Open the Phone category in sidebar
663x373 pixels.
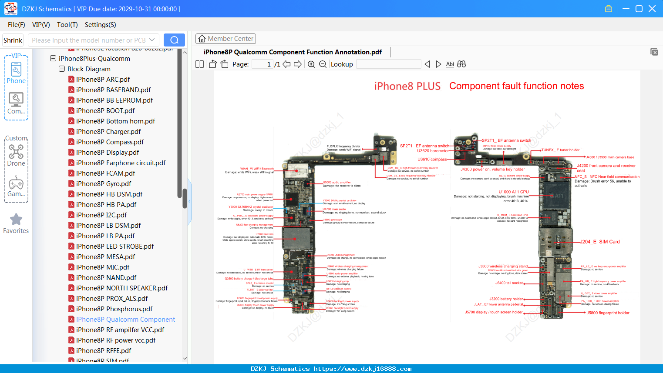16,73
